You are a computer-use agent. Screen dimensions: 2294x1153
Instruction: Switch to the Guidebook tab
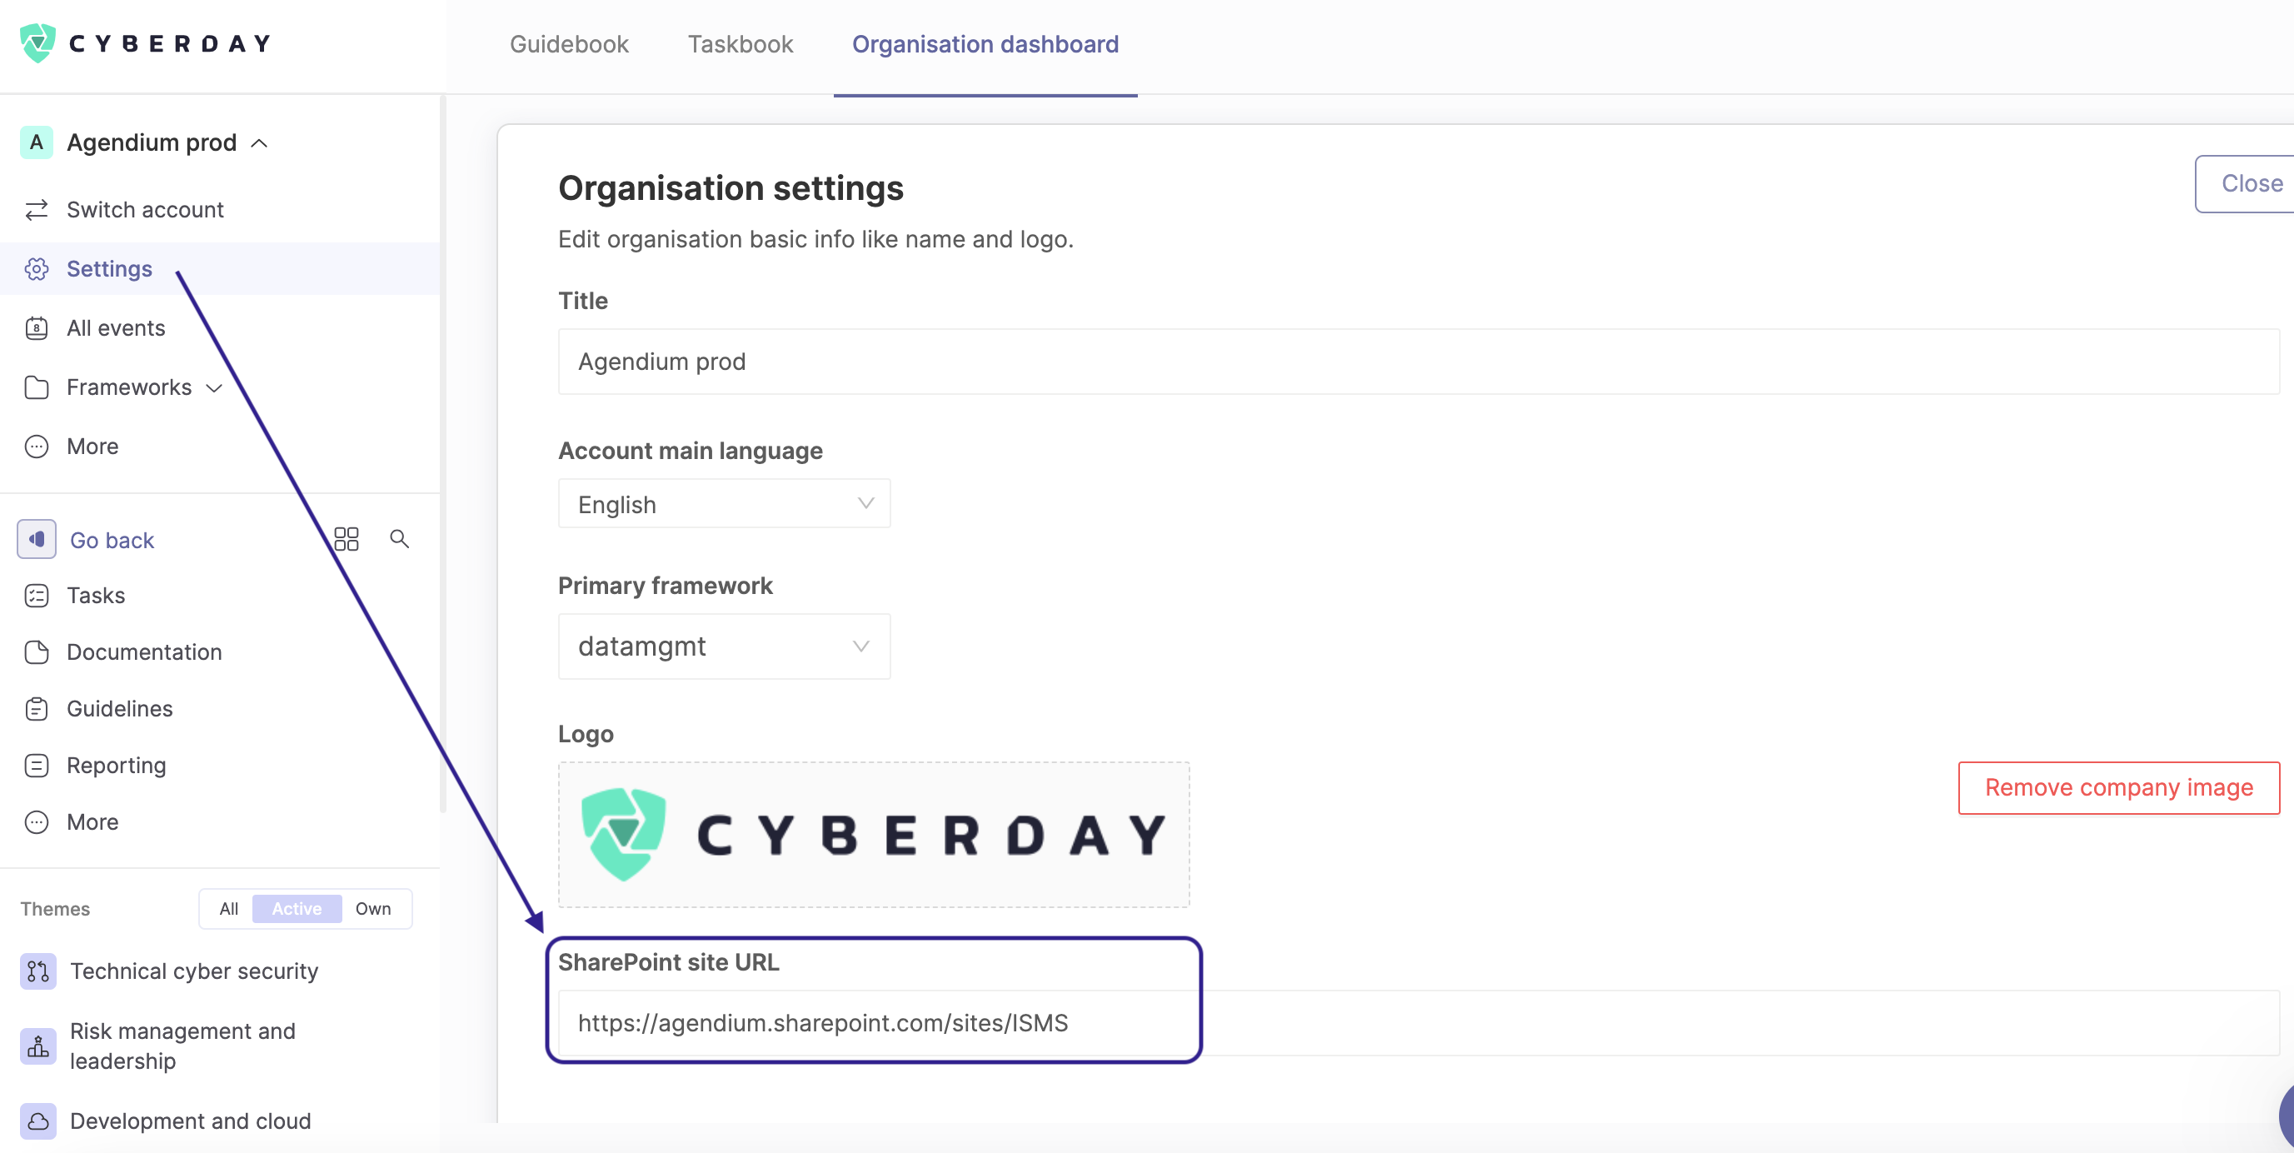click(x=569, y=44)
